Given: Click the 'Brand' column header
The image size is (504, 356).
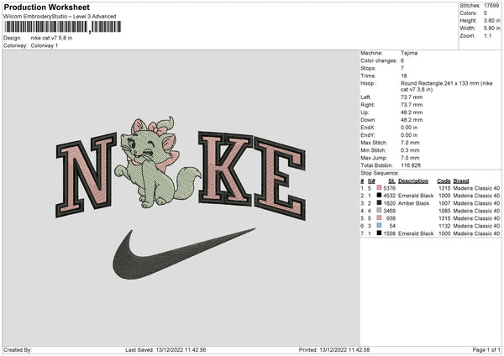Looking at the screenshot, I should pyautogui.click(x=461, y=181).
